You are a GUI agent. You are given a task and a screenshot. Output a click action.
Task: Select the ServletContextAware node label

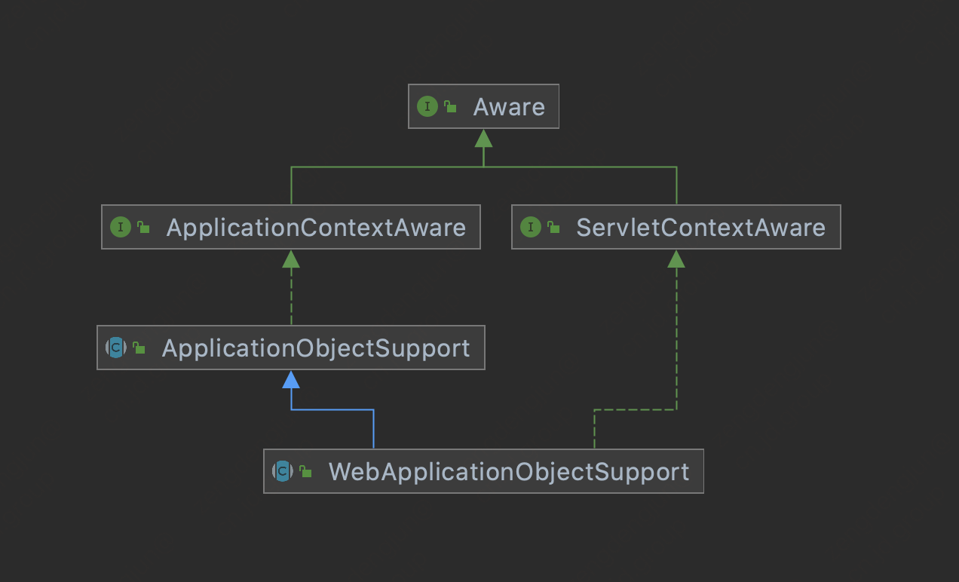pos(700,228)
